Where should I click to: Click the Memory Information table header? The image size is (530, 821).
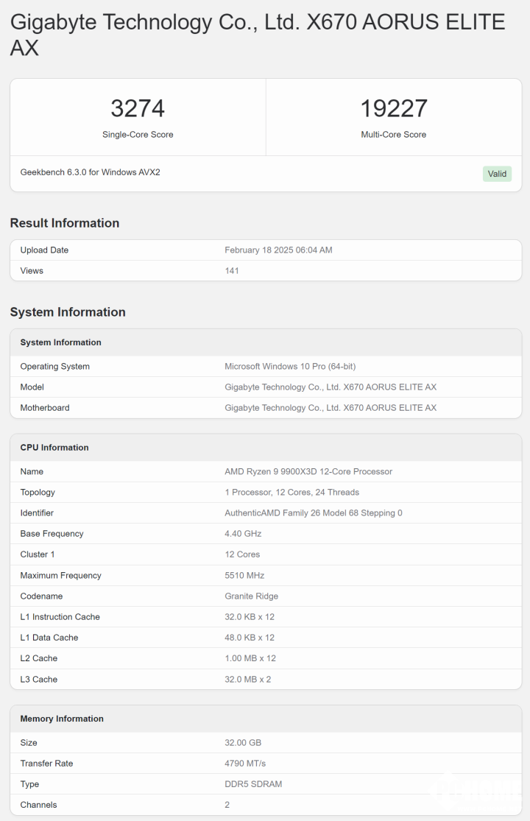pyautogui.click(x=62, y=719)
